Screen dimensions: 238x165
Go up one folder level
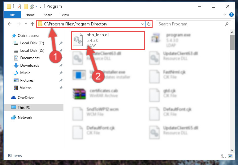tap(32, 24)
